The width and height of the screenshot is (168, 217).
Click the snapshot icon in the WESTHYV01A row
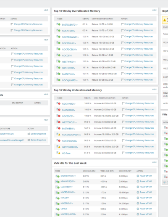point(29,134)
